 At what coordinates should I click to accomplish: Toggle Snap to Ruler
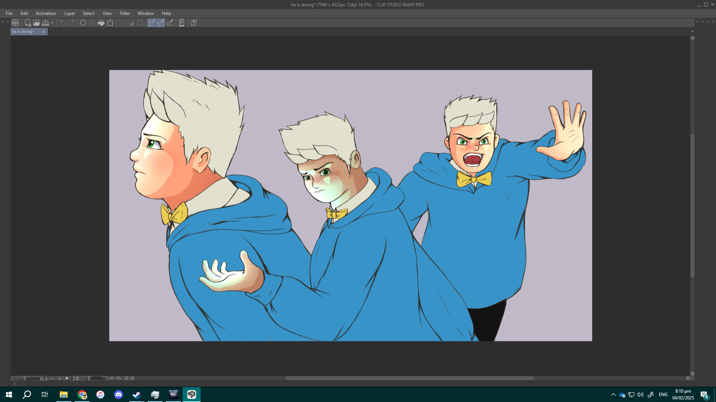152,23
